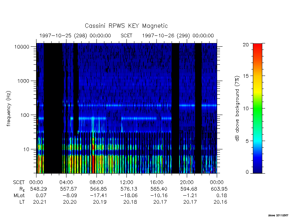Viewport: 289px width, 217px height.
Task: Click the black data gap between 16:00 and 20:00
Action: pyautogui.click(x=176, y=108)
